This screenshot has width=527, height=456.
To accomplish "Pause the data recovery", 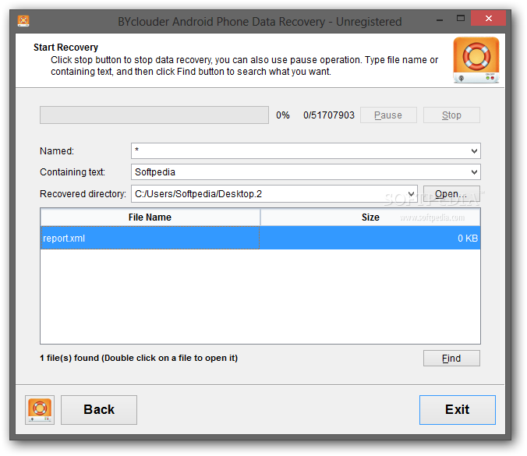I will [x=388, y=115].
